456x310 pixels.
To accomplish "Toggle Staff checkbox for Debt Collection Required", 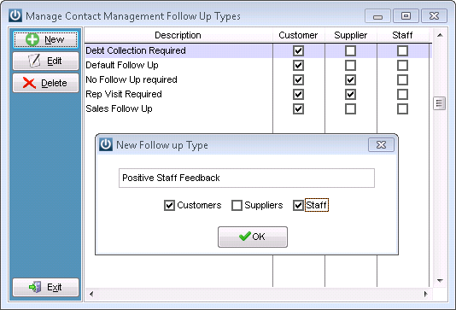I will (x=402, y=51).
